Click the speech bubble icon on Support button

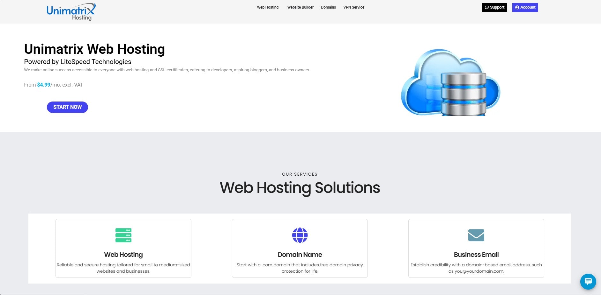487,7
